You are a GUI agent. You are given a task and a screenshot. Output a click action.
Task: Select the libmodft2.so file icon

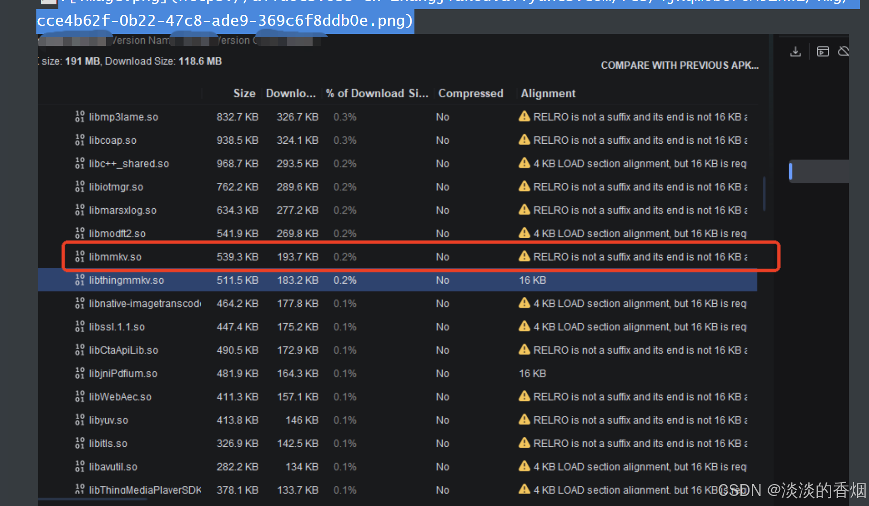80,233
